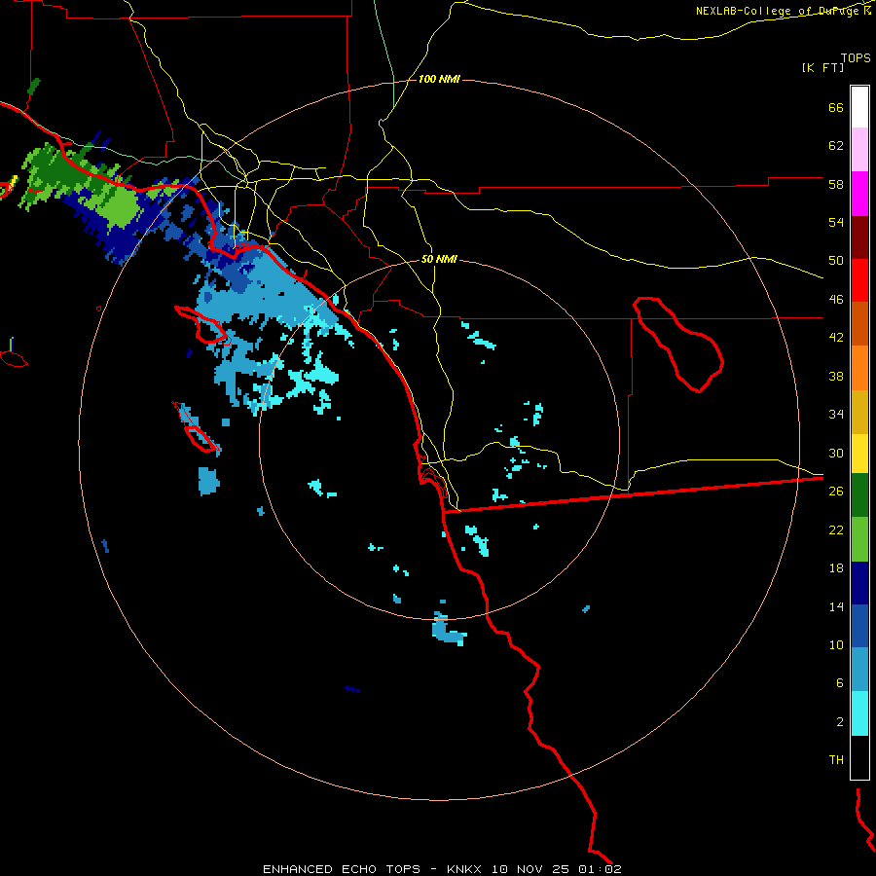Screen dimensions: 876x876
Task: Click the '10 NOV 25' date text
Action: 530,869
